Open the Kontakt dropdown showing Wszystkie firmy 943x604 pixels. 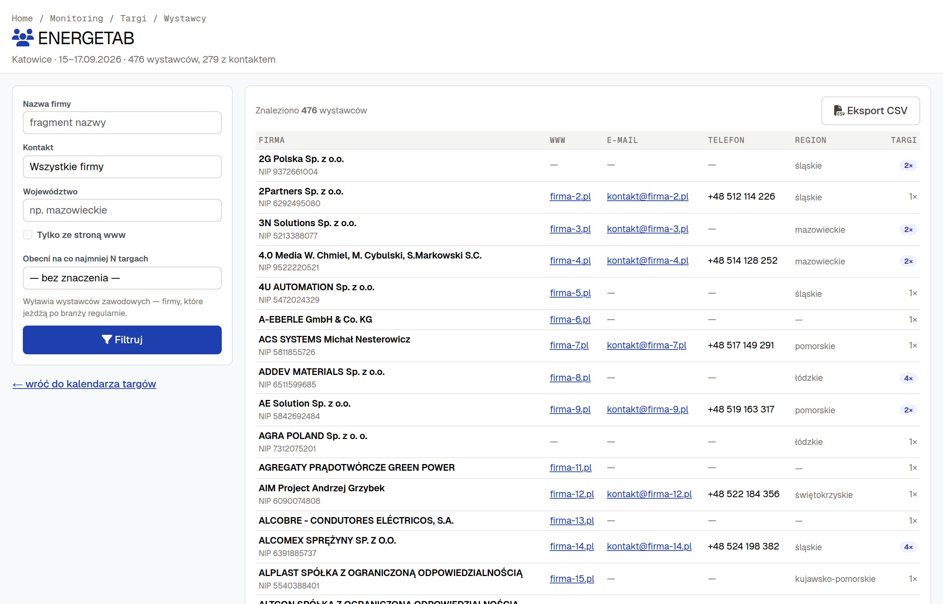(122, 167)
